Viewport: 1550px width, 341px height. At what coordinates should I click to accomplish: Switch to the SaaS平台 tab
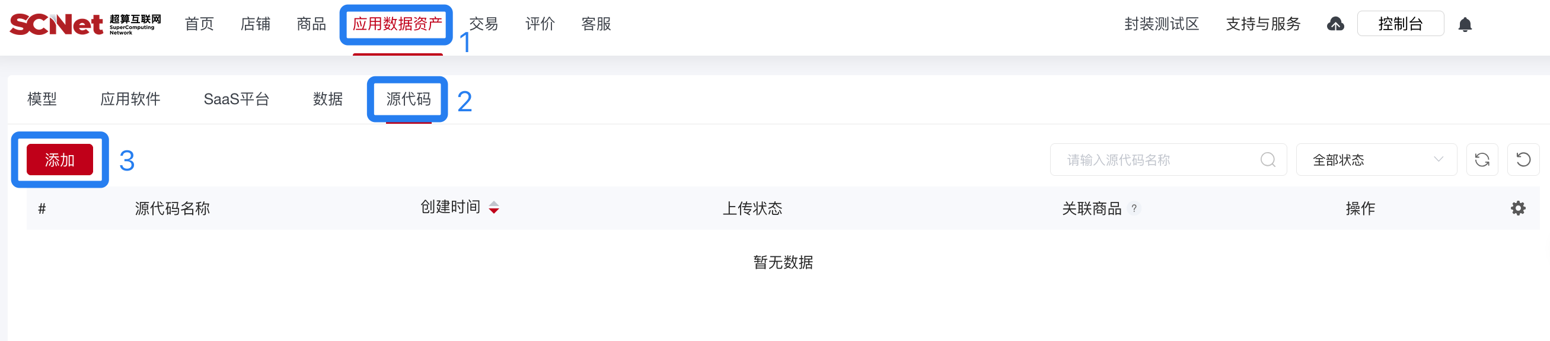238,98
